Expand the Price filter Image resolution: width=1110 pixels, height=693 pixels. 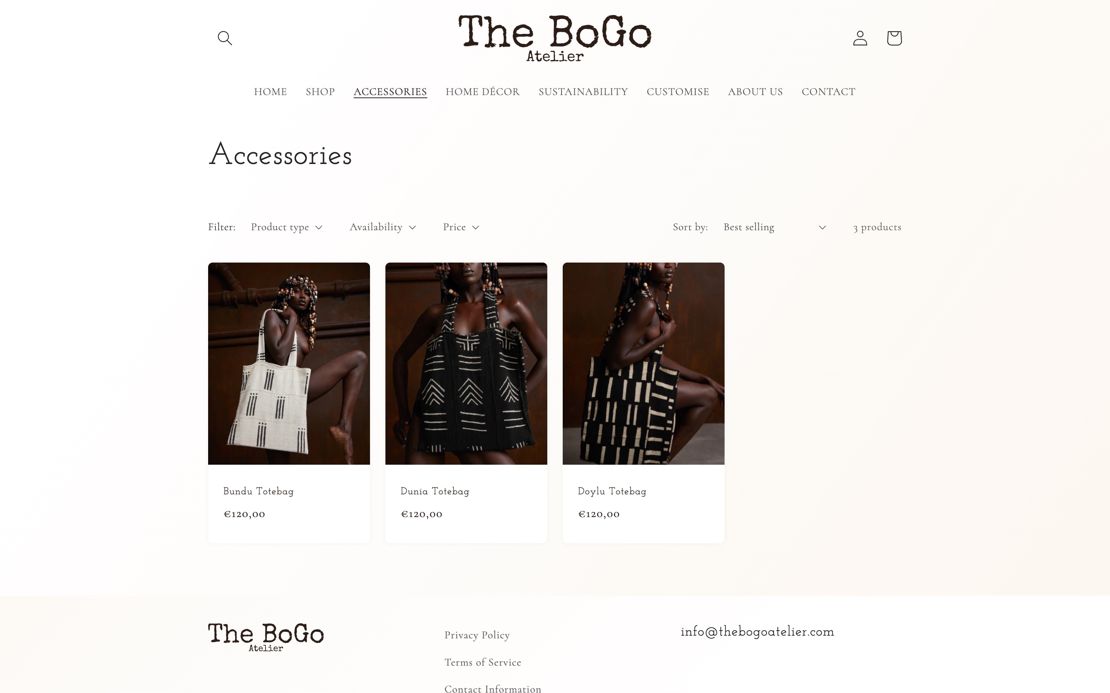[461, 227]
